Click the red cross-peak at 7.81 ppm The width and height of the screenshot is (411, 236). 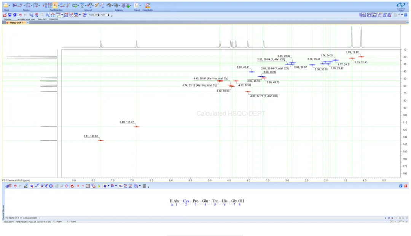click(x=101, y=141)
